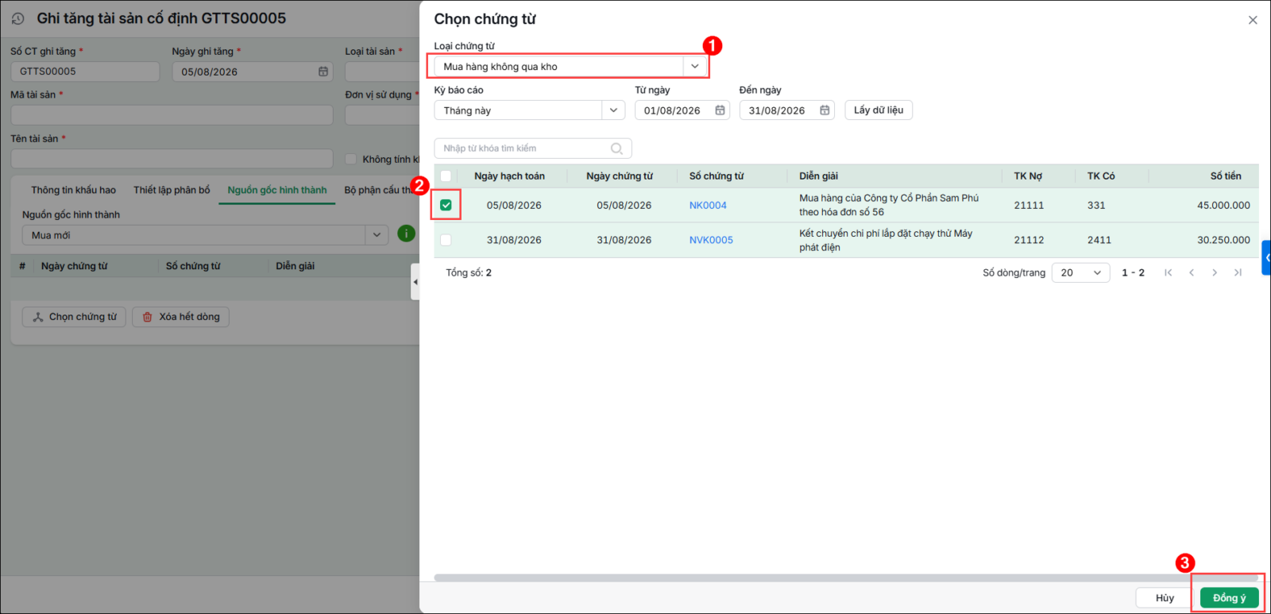Click the Số CT ghi tăng field
Image resolution: width=1271 pixels, height=614 pixels.
[85, 71]
